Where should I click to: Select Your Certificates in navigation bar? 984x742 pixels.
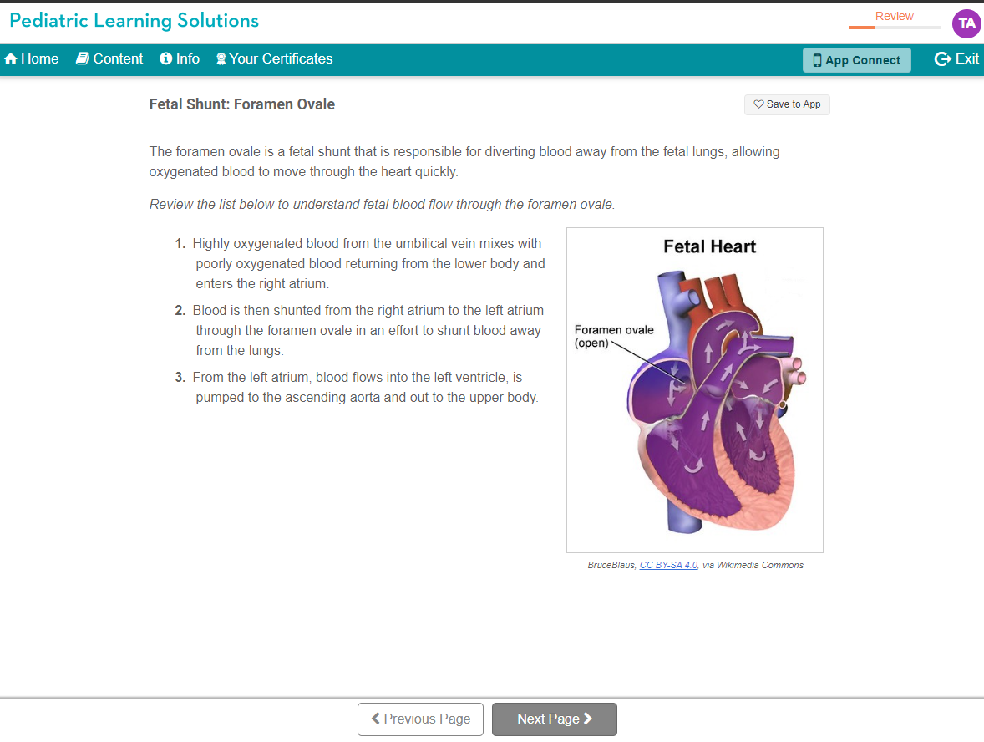281,59
